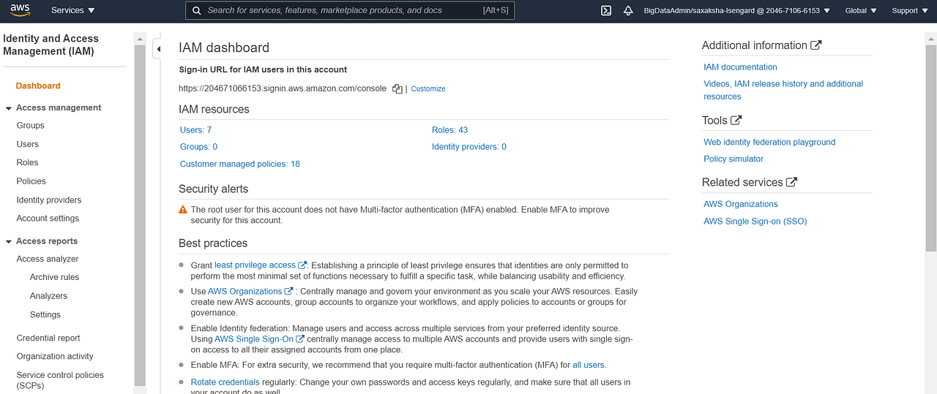Click the external link icon beside Tools
Image resolution: width=937 pixels, height=394 pixels.
(x=736, y=120)
